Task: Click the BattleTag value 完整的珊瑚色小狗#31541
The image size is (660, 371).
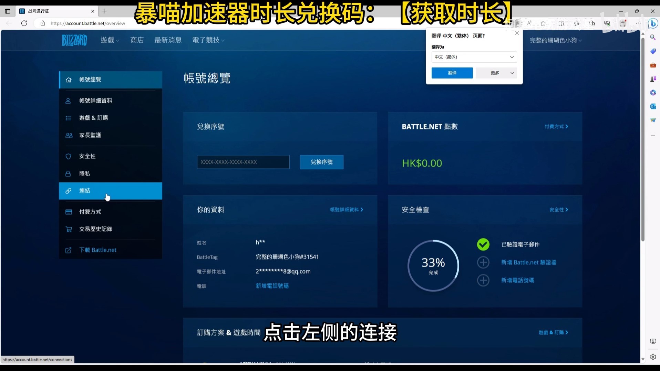Action: (x=287, y=257)
